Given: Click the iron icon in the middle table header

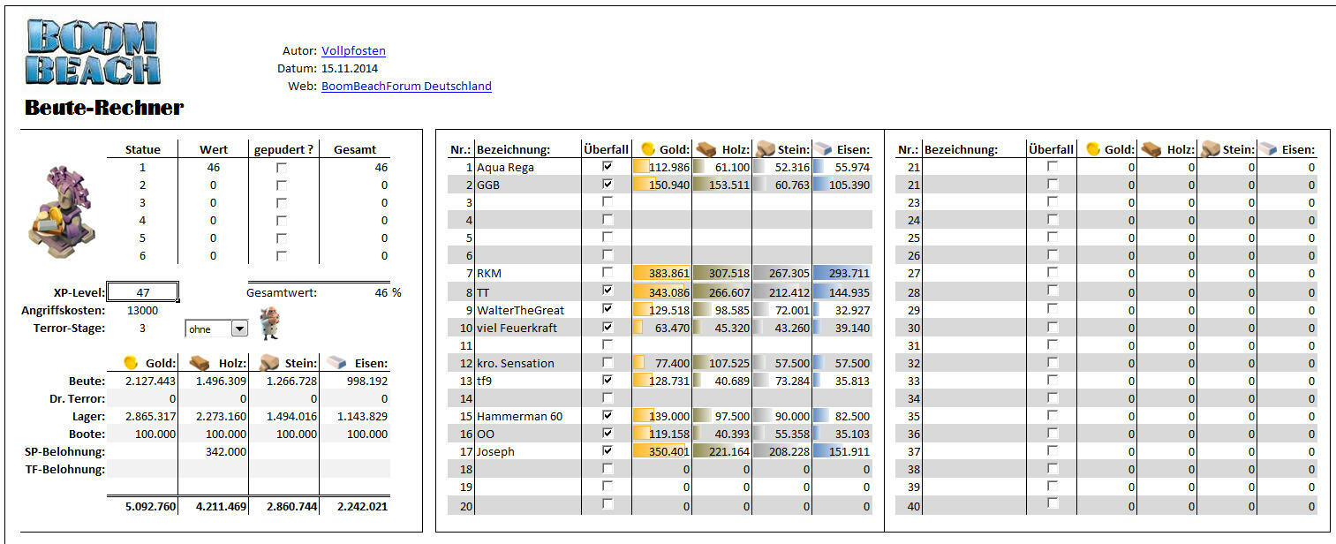Looking at the screenshot, I should [x=824, y=149].
